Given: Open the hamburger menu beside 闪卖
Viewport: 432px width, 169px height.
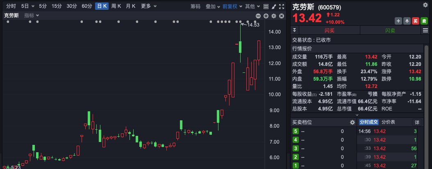Looking at the screenshot, I should [425, 30].
